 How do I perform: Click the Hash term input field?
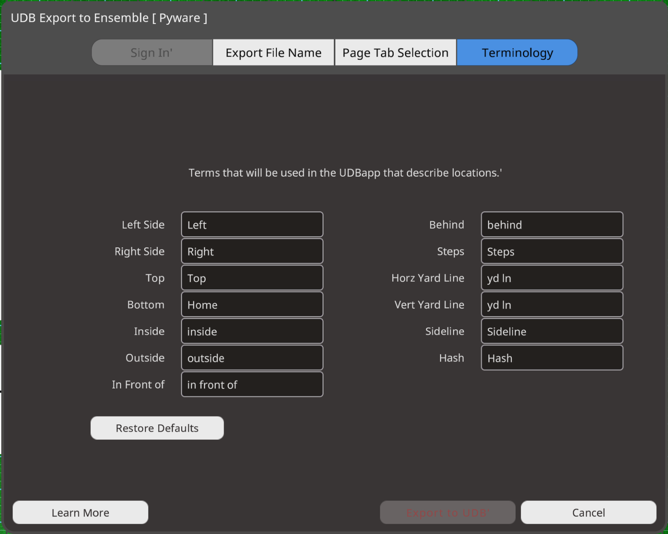click(x=552, y=358)
